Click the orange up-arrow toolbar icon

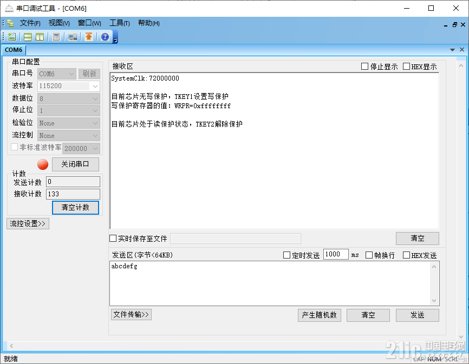click(x=89, y=37)
